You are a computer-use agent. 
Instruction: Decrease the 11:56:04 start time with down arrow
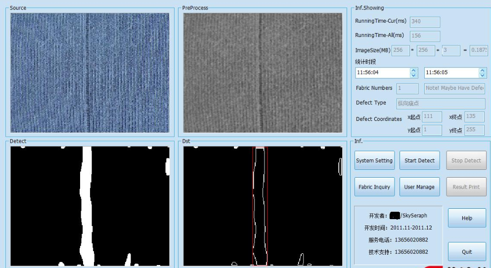click(x=413, y=75)
